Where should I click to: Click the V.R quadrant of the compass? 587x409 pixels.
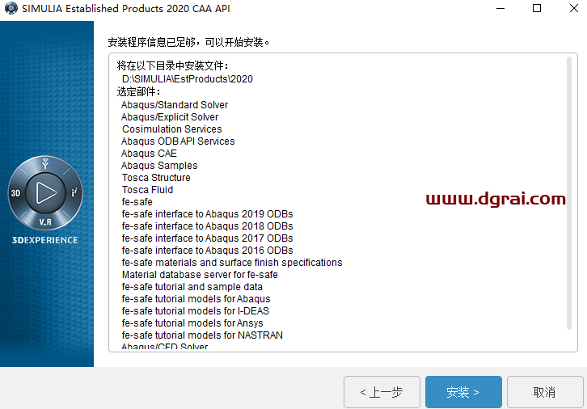45,221
